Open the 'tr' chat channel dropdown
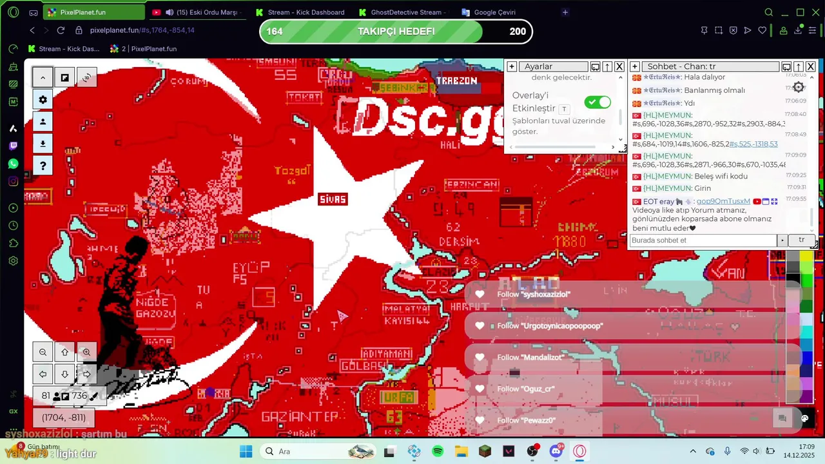The image size is (825, 464). 801,240
